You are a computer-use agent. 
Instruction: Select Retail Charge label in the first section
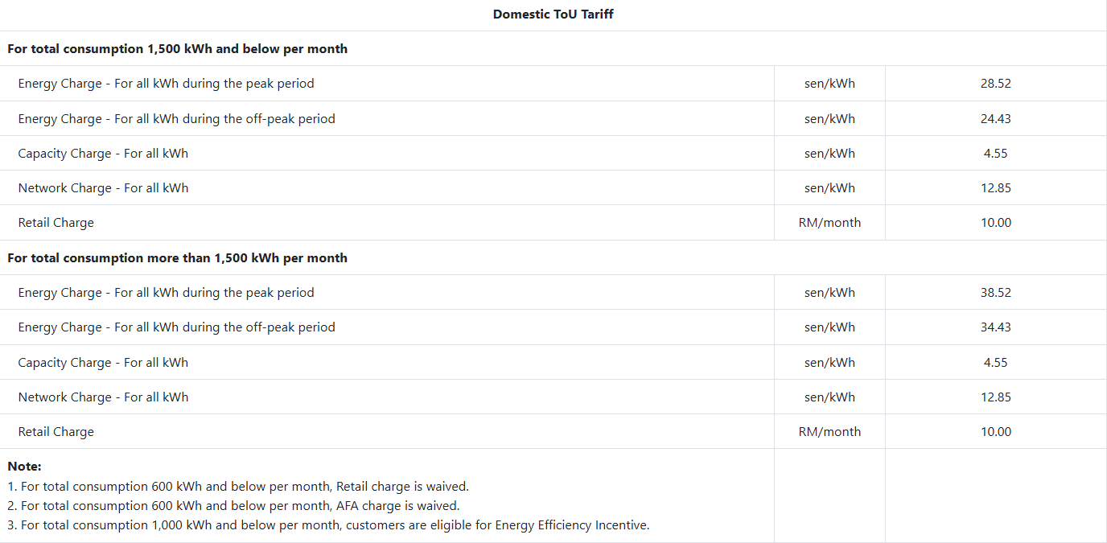point(56,222)
